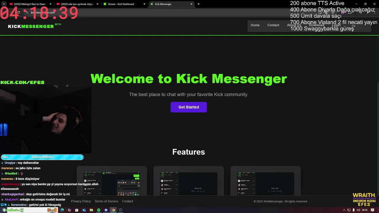Click the 2025 KickMessenger copyright text
Viewport: 379px width, 213px height.
click(280, 201)
